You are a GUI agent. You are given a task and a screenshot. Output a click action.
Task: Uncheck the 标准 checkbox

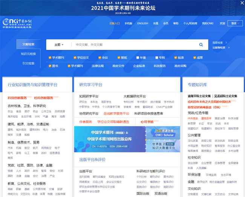pyautogui.click(x=176, y=58)
